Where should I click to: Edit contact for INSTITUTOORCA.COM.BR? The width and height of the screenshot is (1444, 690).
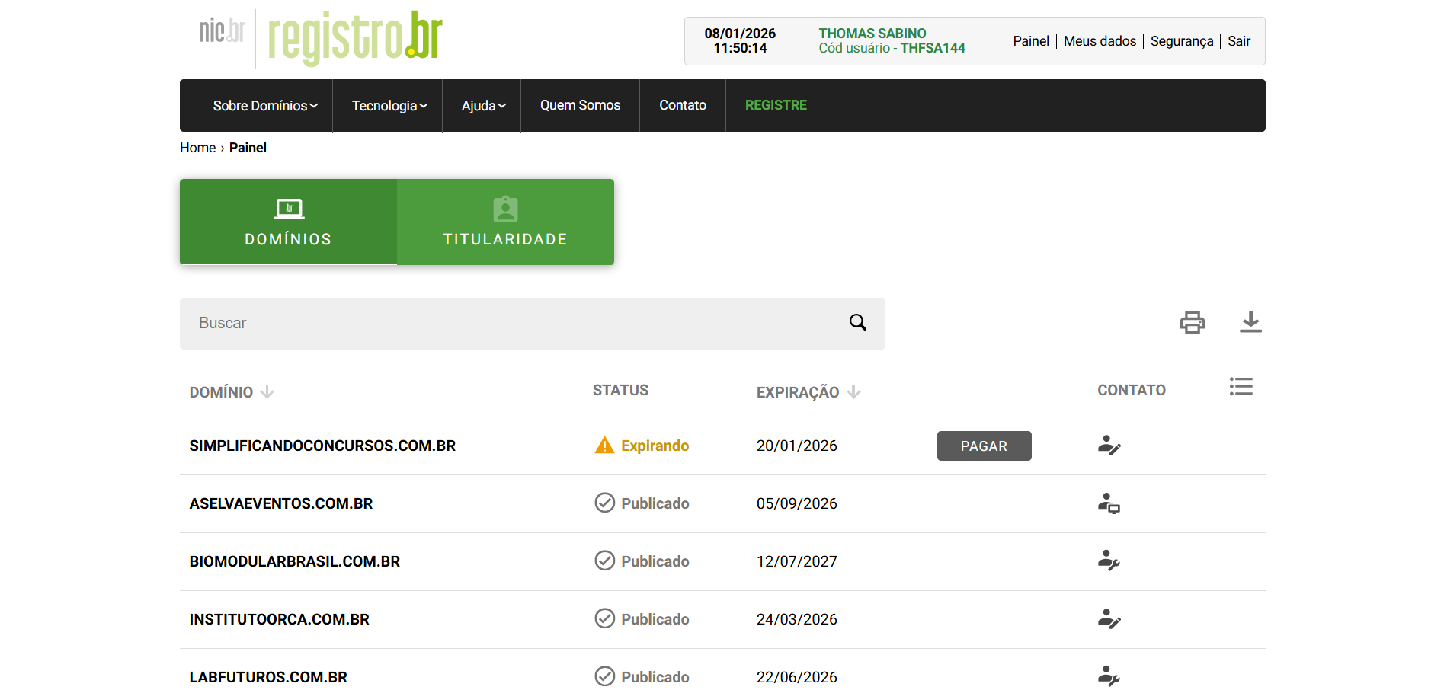click(1109, 619)
